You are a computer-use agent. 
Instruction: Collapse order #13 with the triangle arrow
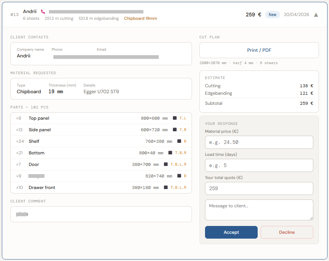[316, 15]
